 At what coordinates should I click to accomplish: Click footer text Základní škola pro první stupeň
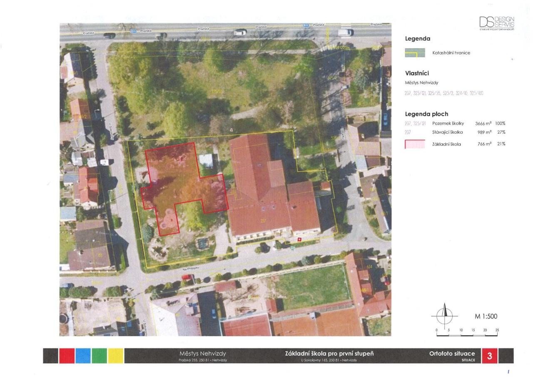[329, 354]
